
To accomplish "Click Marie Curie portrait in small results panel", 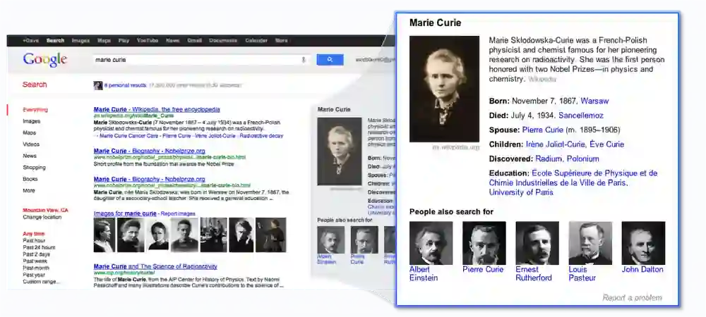I will point(340,151).
